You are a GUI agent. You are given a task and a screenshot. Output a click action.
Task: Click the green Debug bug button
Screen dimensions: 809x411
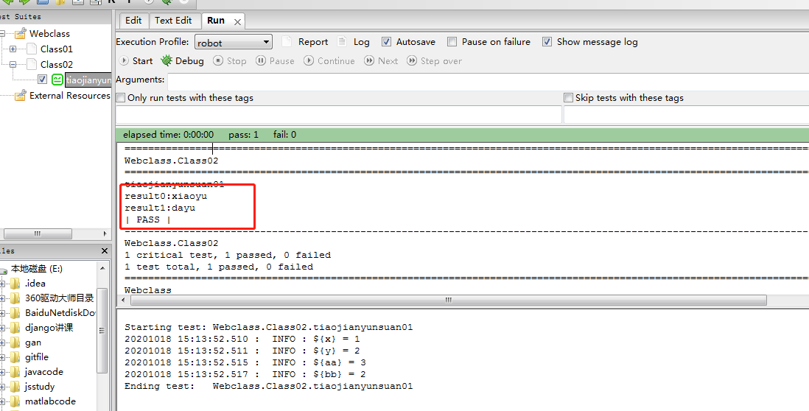coord(182,61)
